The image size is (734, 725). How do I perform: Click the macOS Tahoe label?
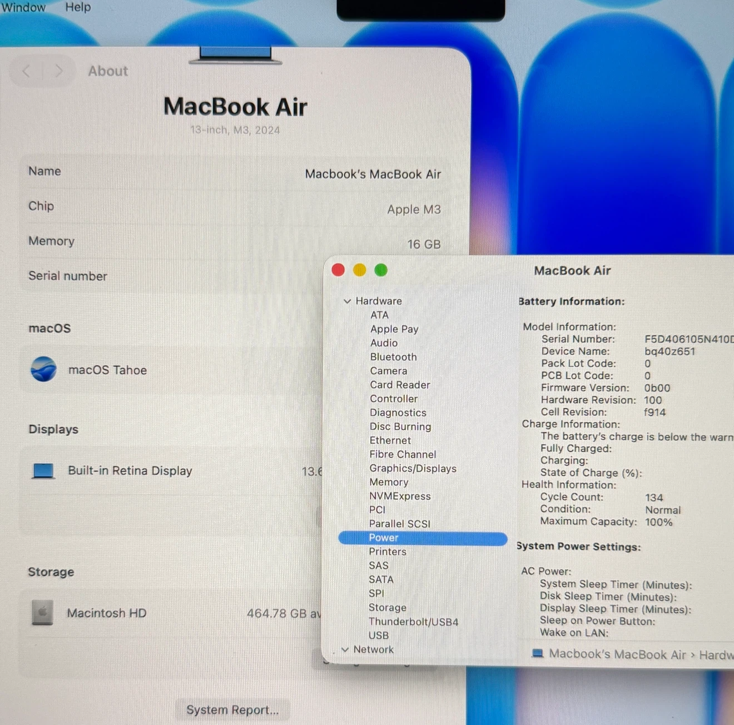107,370
